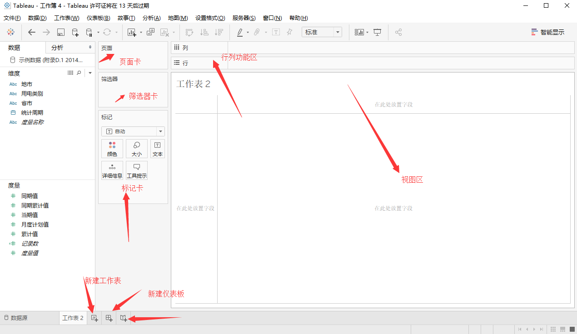Toggle fix axes pin icon
The height and width of the screenshot is (334, 577).
[289, 32]
